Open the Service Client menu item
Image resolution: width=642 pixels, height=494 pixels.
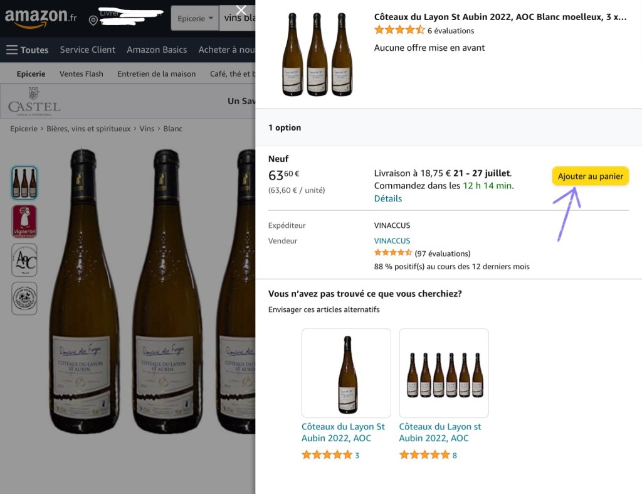tap(88, 50)
